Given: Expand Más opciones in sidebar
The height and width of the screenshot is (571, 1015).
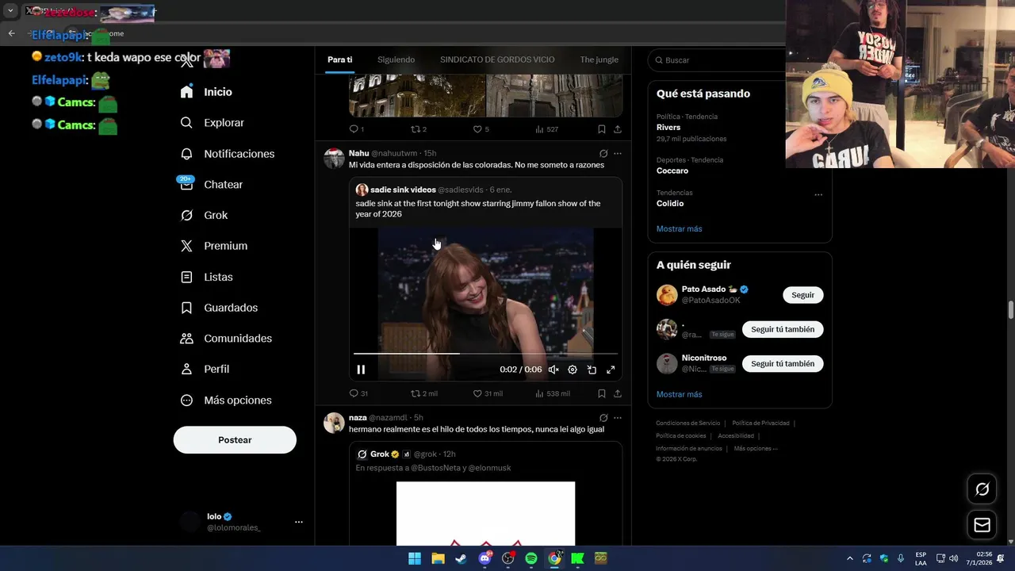Looking at the screenshot, I should [x=226, y=400].
